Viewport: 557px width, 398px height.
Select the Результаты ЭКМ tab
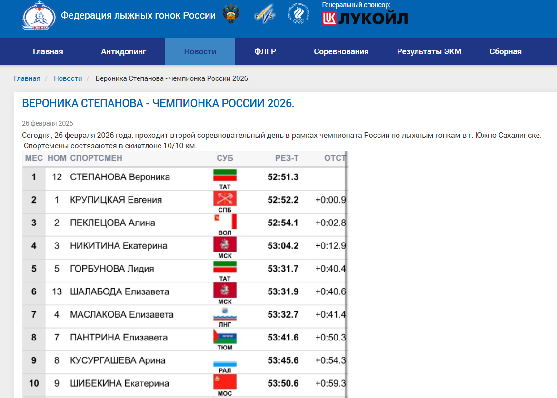click(x=428, y=51)
